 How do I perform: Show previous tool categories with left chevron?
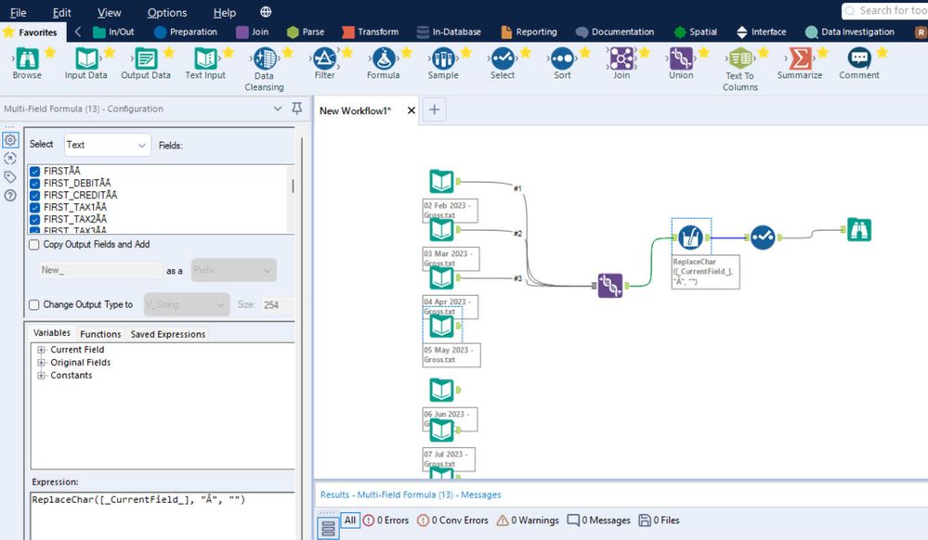(x=77, y=32)
